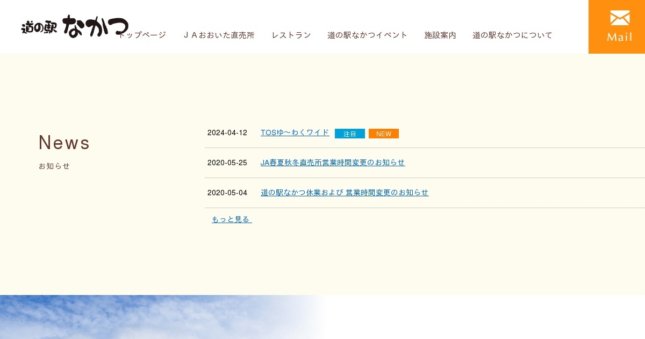The width and height of the screenshot is (645, 339).
Task: Open the 道の駅なかつイベント page
Action: tap(367, 35)
